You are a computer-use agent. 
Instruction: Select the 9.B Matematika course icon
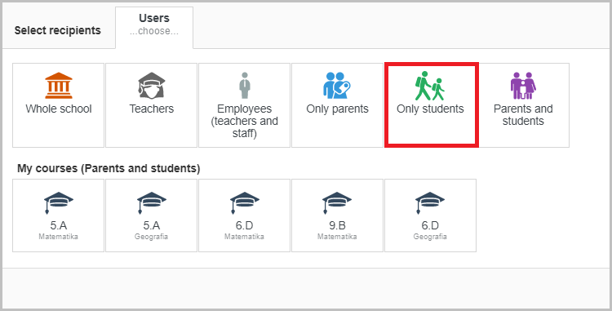tap(337, 203)
